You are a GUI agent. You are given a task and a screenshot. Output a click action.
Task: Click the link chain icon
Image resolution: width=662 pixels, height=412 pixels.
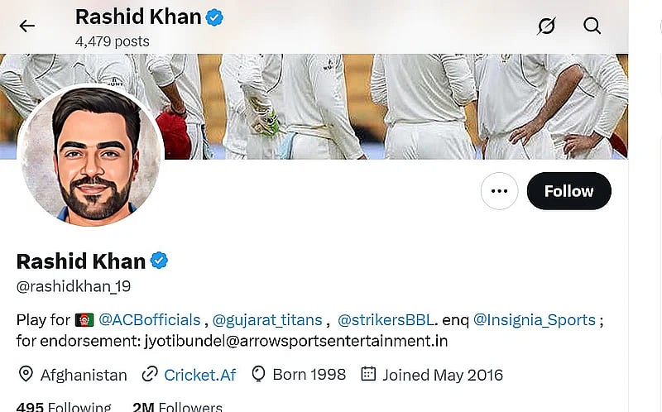coord(150,375)
